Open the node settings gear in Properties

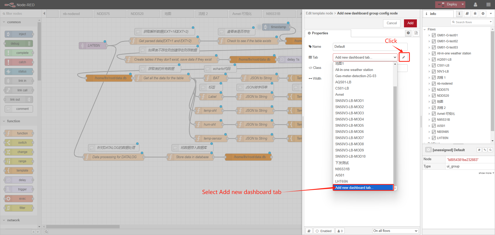click(408, 33)
